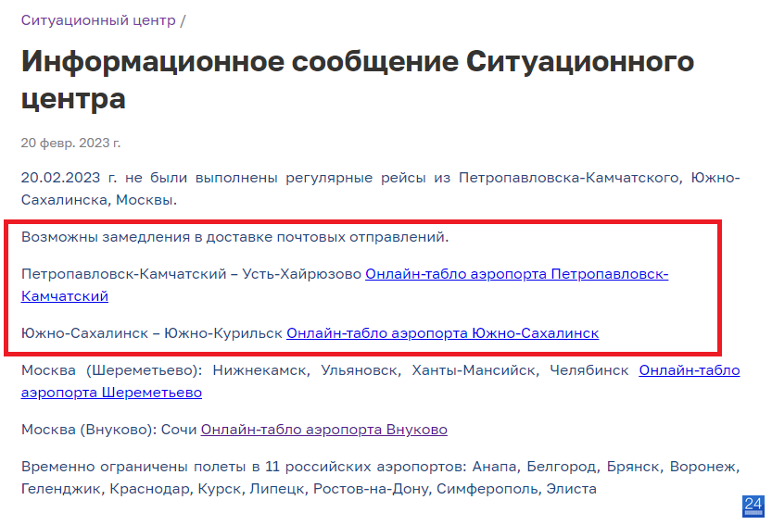Click the text Возможны замедления в доставке почтовых отправлений
This screenshot has height=525, width=772.
click(x=234, y=237)
